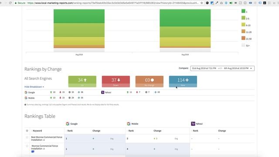Click Yahoo's blue plus new count 43

pos(157,92)
